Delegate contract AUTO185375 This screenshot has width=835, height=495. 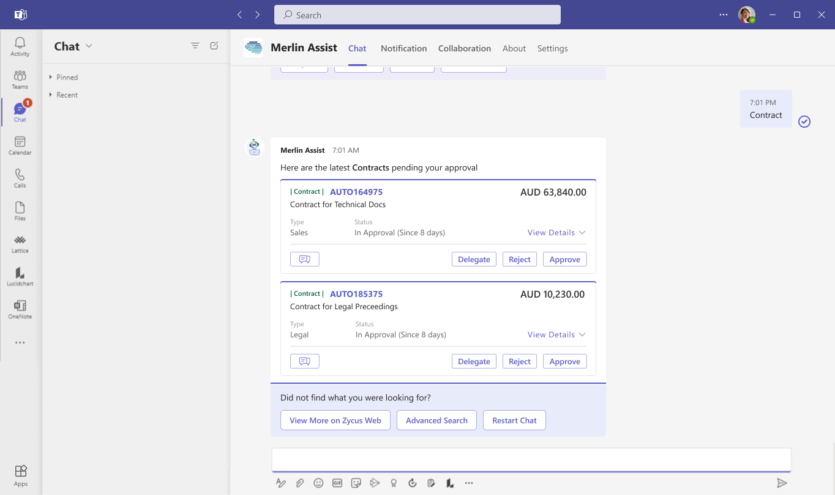pyautogui.click(x=474, y=361)
